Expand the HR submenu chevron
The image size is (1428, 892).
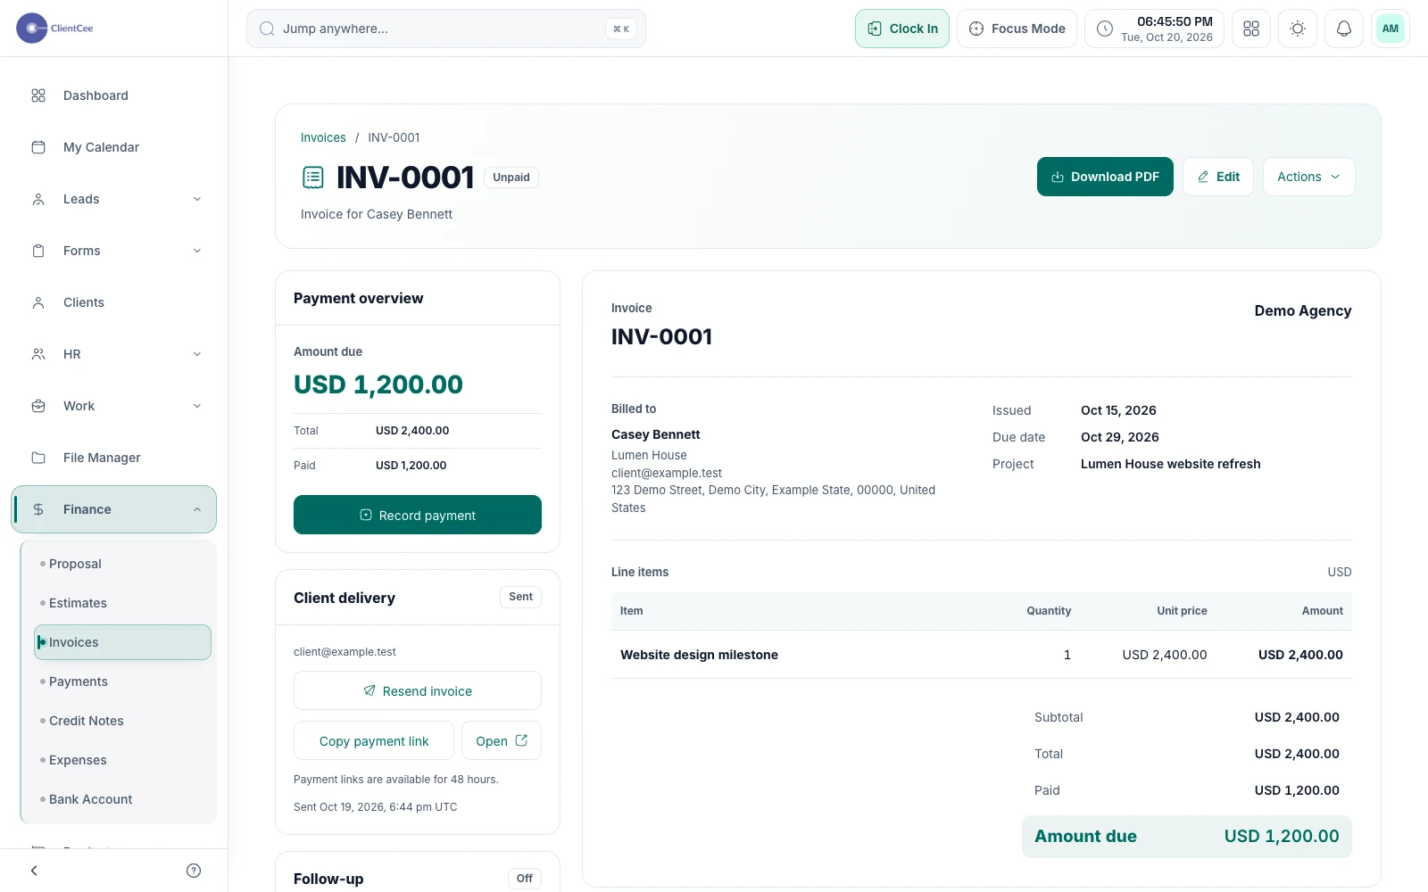(x=197, y=354)
